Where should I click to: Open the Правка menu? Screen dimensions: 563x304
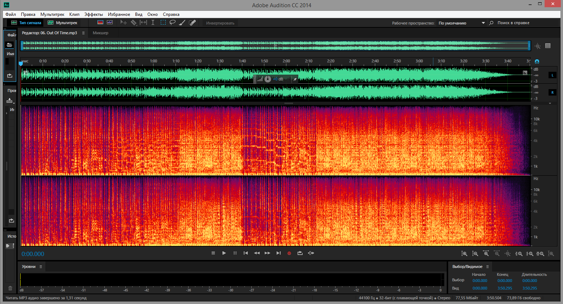pyautogui.click(x=28, y=14)
